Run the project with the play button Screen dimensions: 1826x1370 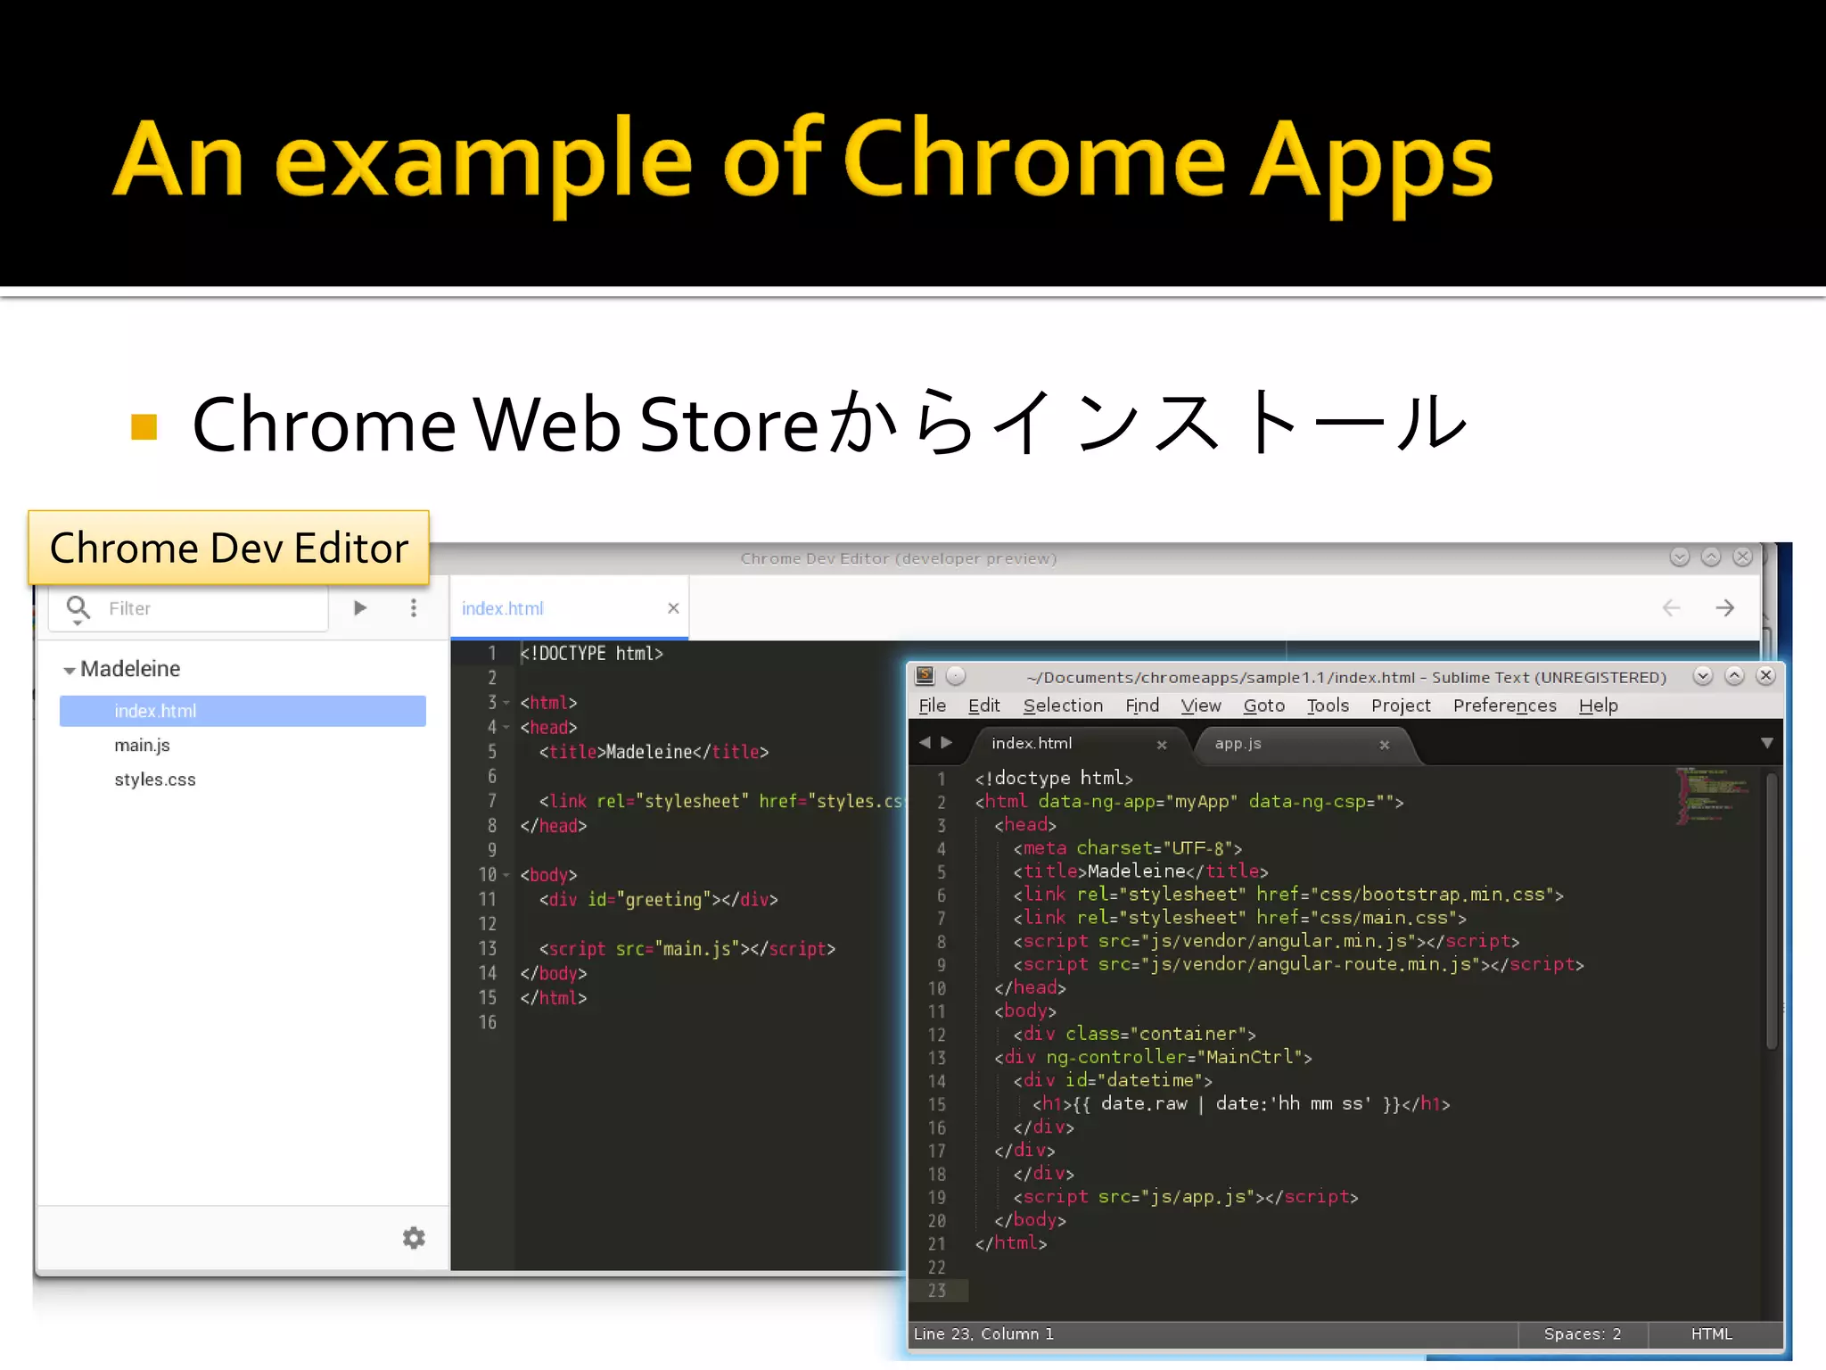pos(360,608)
